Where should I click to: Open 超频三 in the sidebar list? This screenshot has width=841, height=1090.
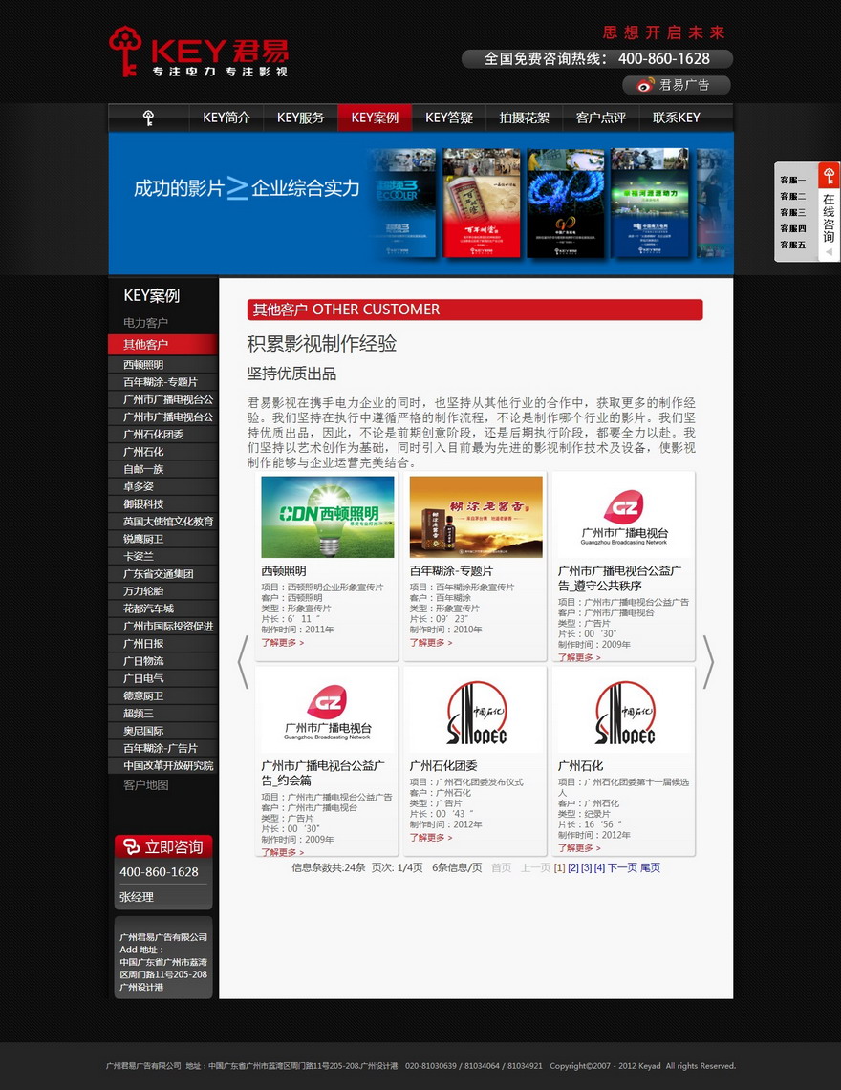162,714
